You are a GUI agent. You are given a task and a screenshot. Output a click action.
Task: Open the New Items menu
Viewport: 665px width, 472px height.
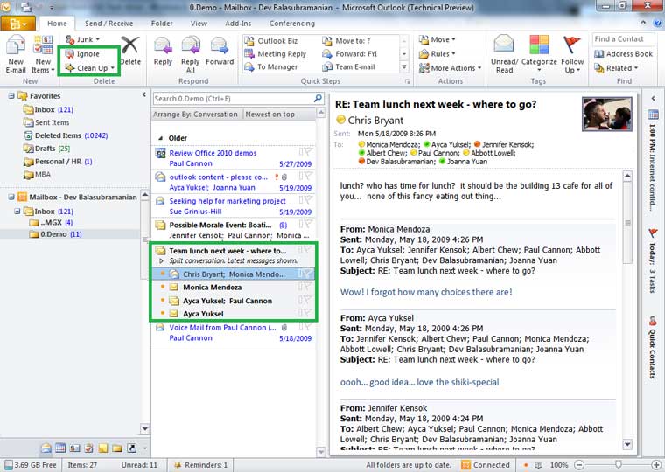pyautogui.click(x=43, y=54)
